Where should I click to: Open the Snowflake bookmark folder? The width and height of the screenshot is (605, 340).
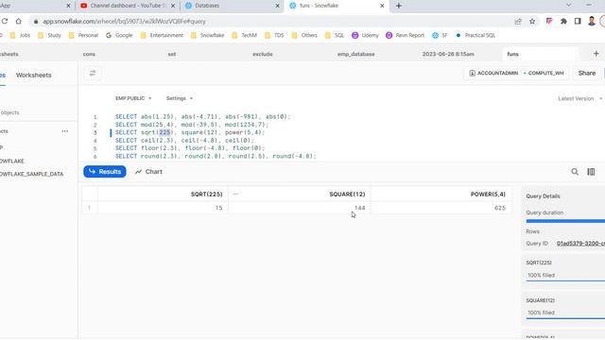click(x=208, y=35)
